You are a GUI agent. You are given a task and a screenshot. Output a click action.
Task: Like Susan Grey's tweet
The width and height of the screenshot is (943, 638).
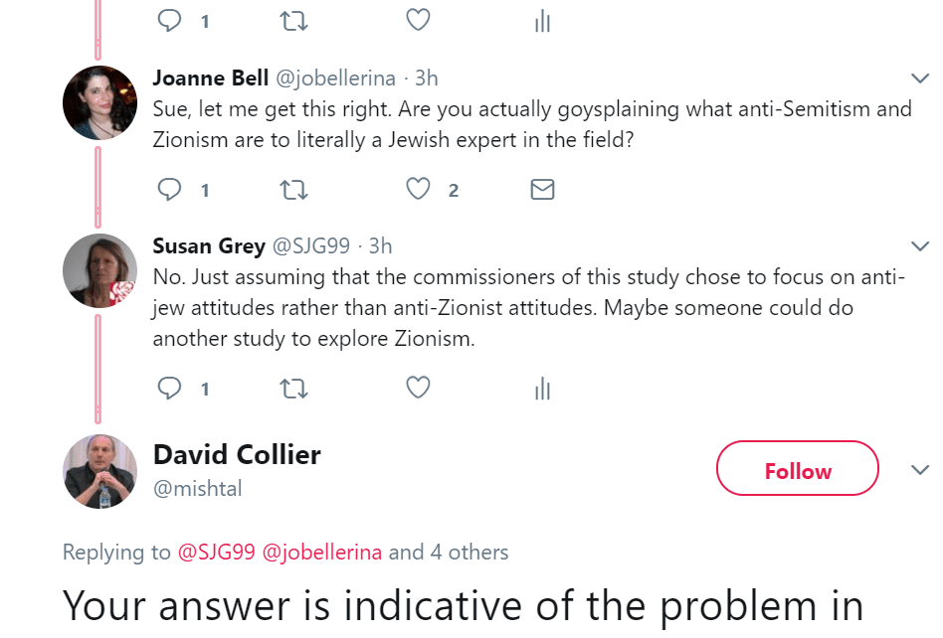pyautogui.click(x=419, y=388)
